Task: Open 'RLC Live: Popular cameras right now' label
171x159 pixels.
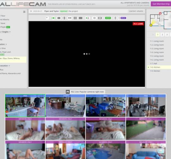Action: tap(87, 92)
